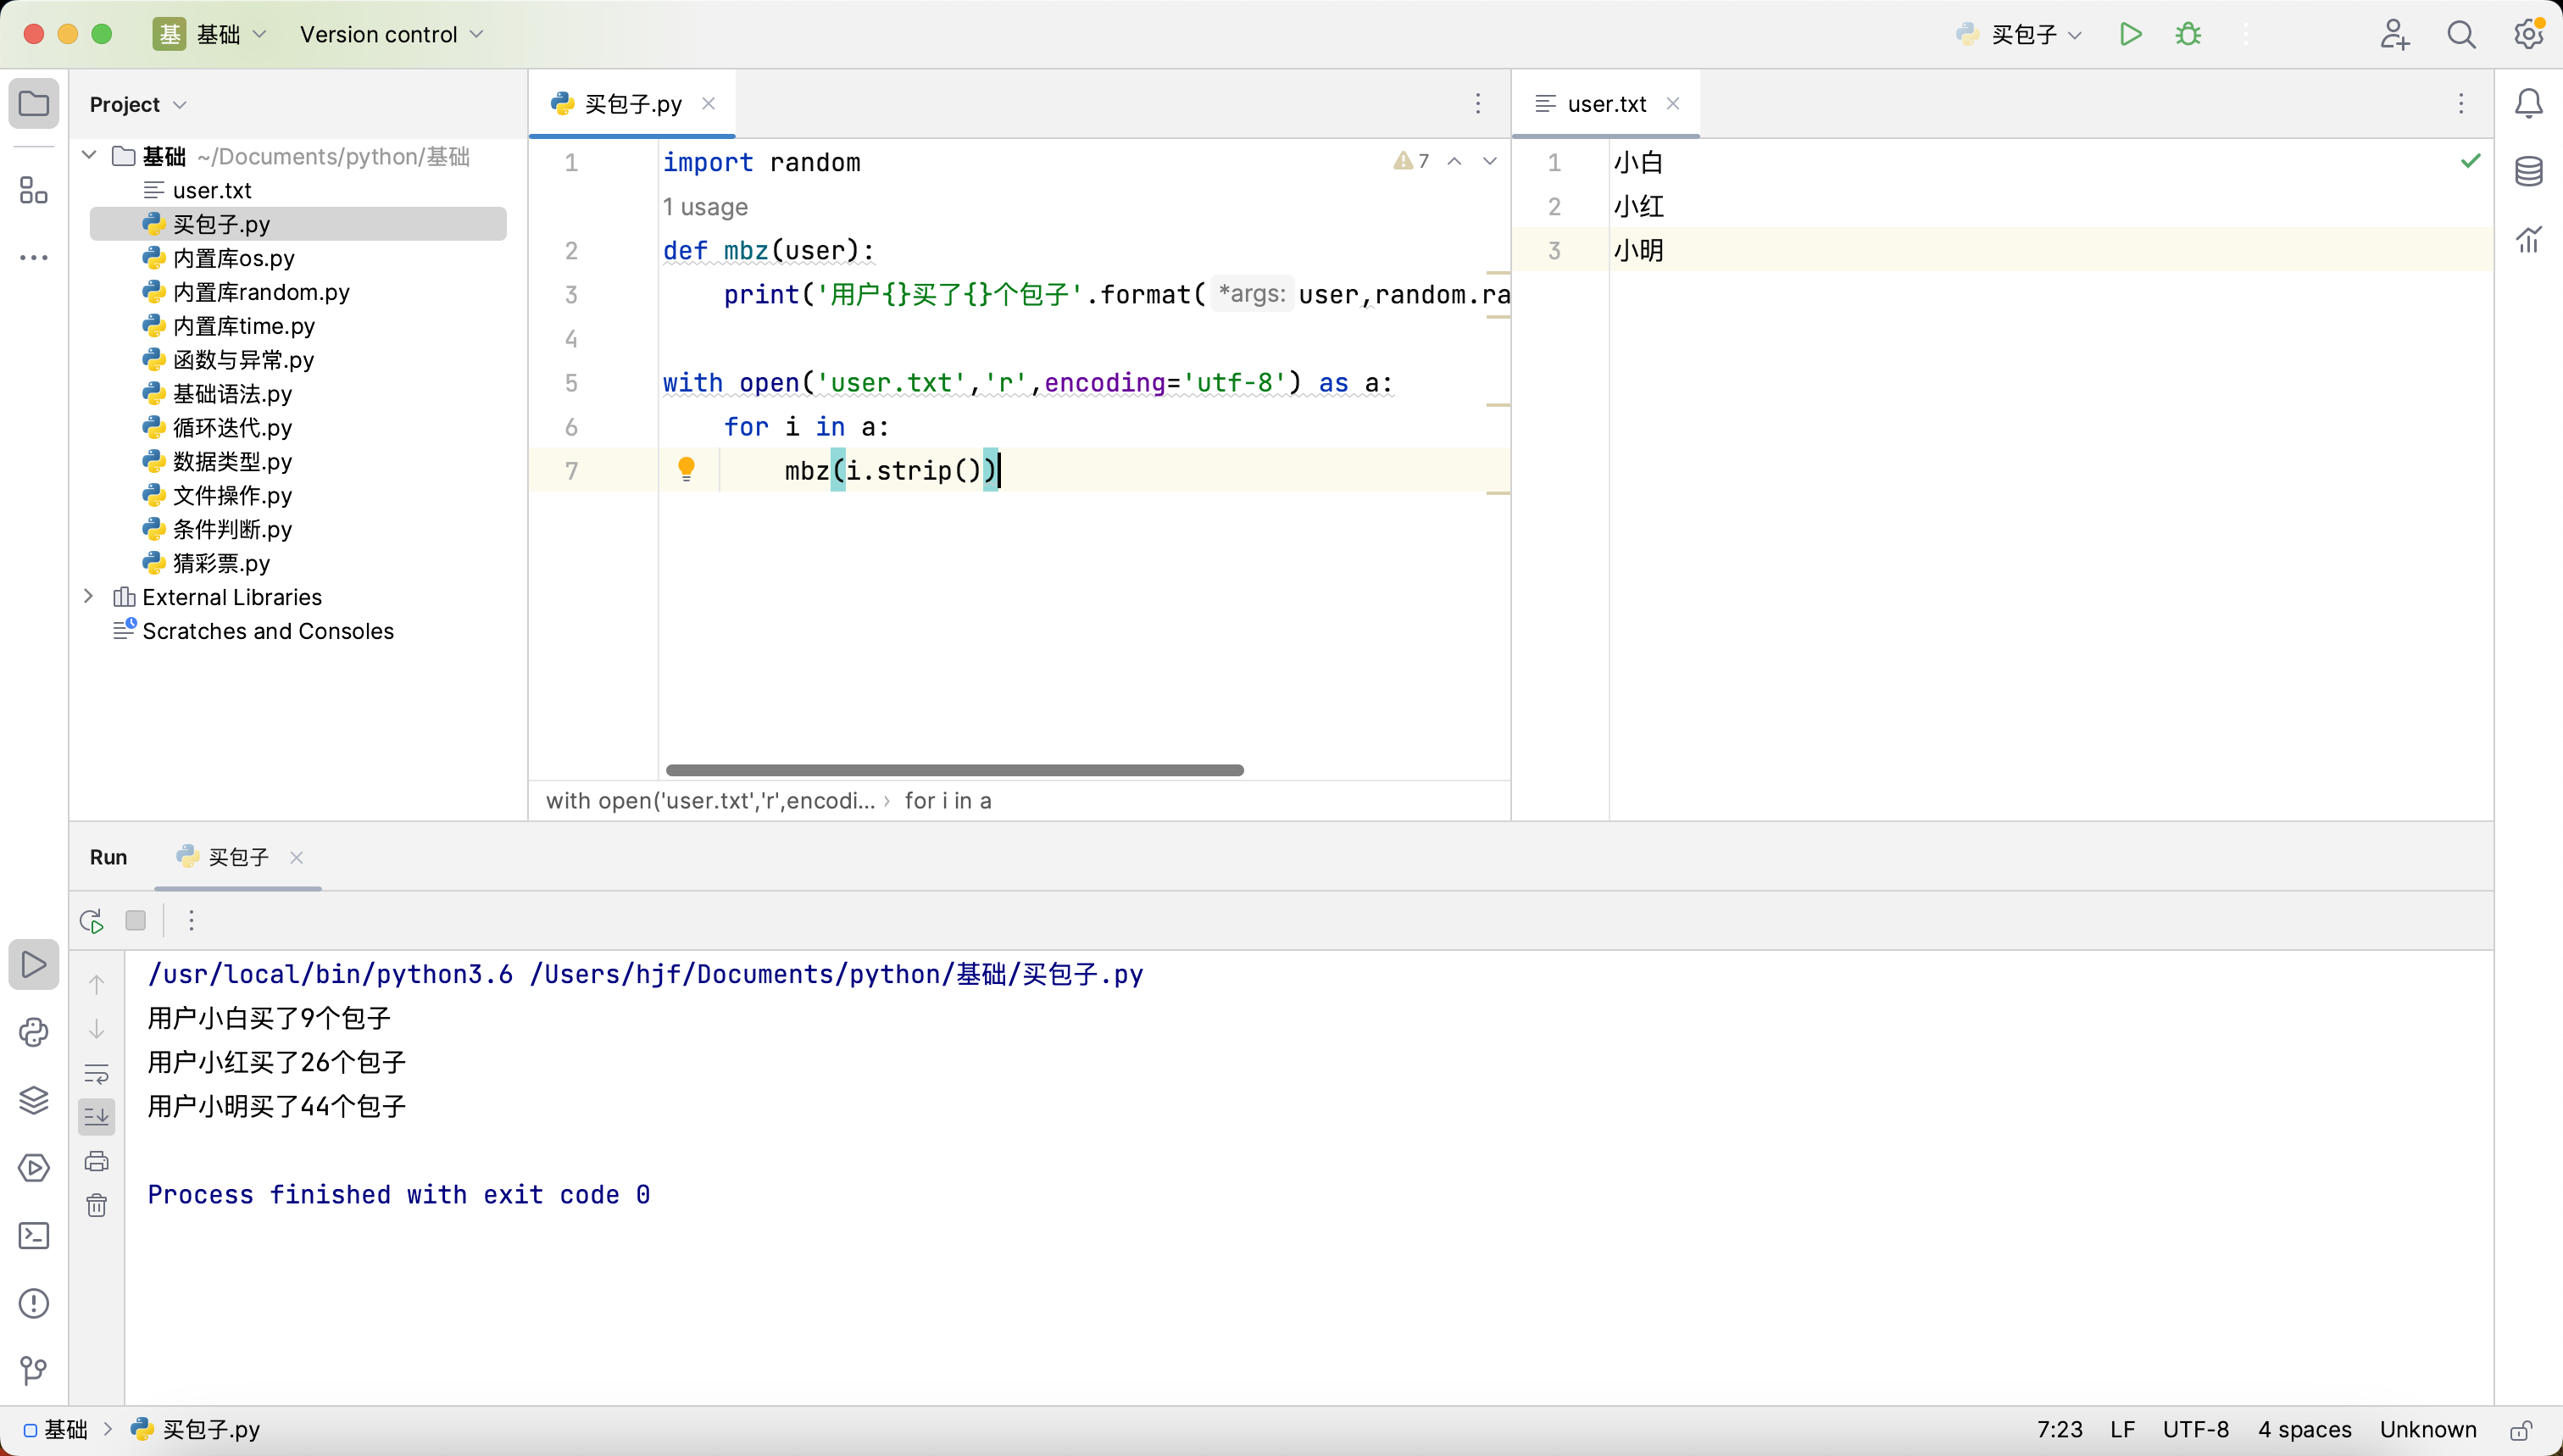
Task: Open the Database tool window icon
Action: click(2529, 171)
